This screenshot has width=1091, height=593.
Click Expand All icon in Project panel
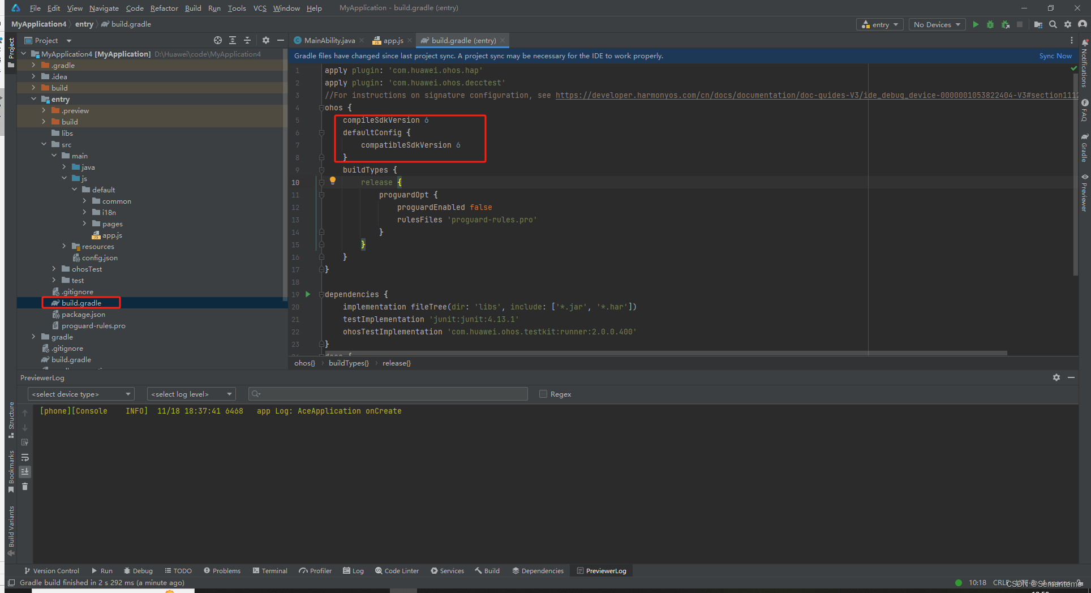click(233, 40)
